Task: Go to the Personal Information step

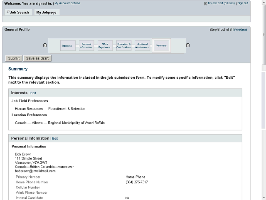Action: point(86,45)
